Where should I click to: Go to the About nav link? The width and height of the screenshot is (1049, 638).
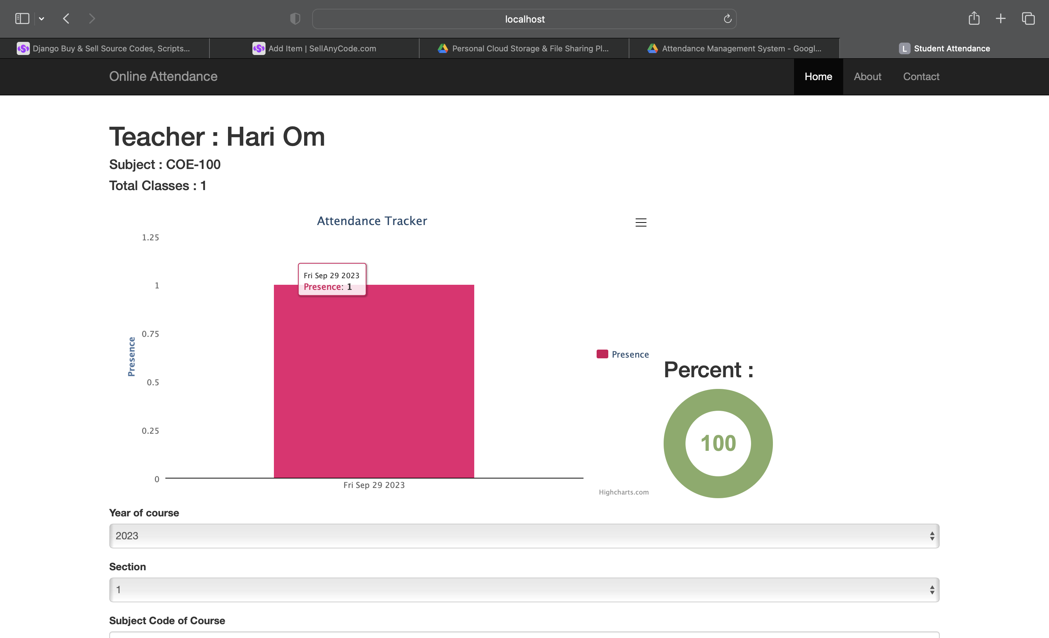click(x=867, y=76)
